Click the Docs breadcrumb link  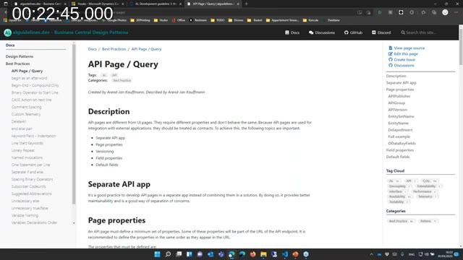(x=92, y=49)
